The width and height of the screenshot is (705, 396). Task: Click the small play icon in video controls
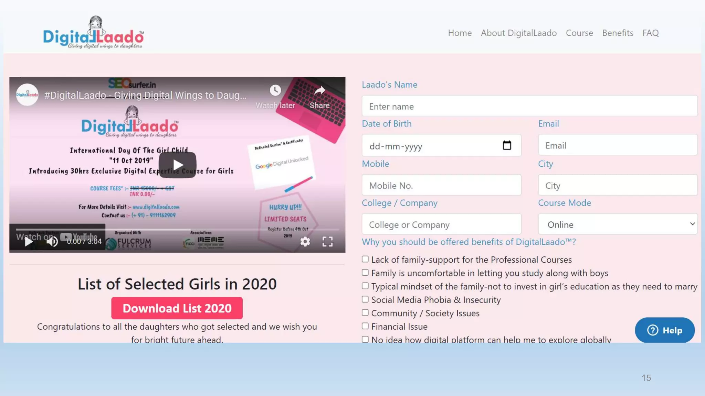pos(29,241)
